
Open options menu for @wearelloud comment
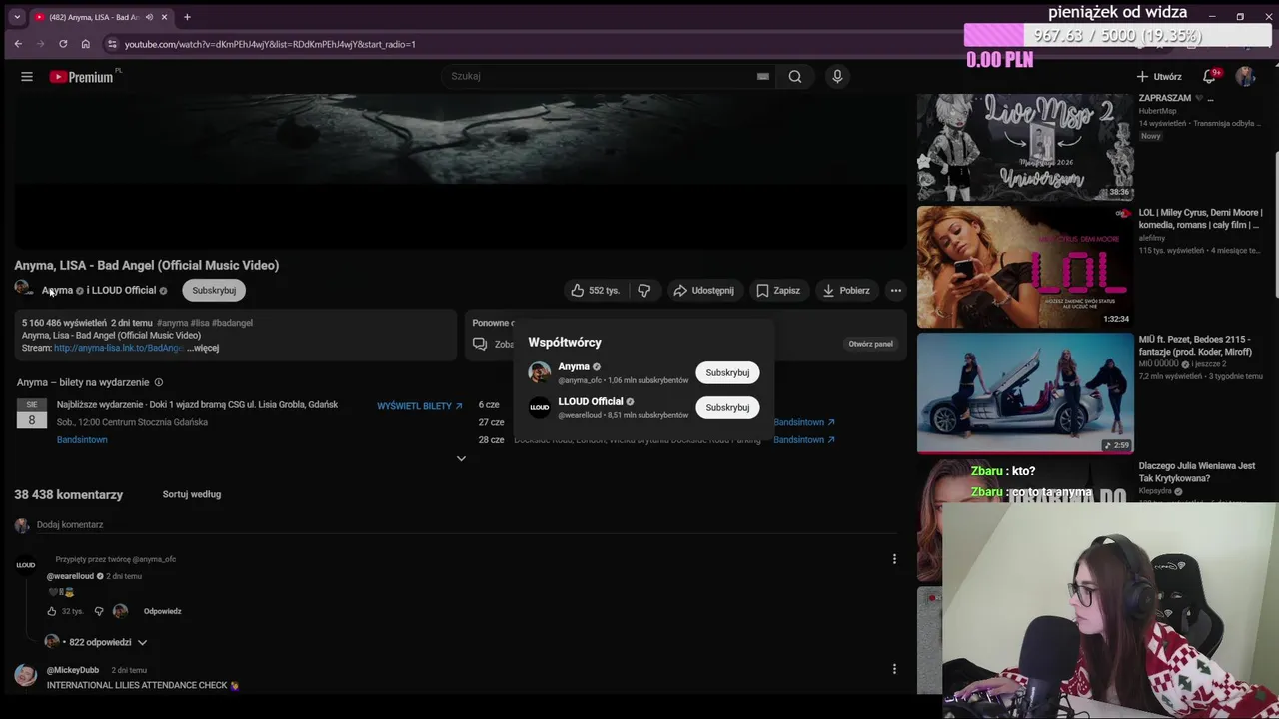tap(894, 559)
